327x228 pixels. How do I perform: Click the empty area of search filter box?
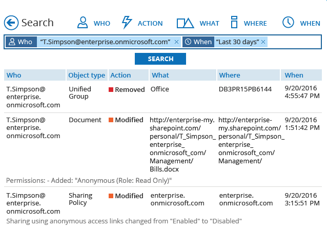click(294, 42)
